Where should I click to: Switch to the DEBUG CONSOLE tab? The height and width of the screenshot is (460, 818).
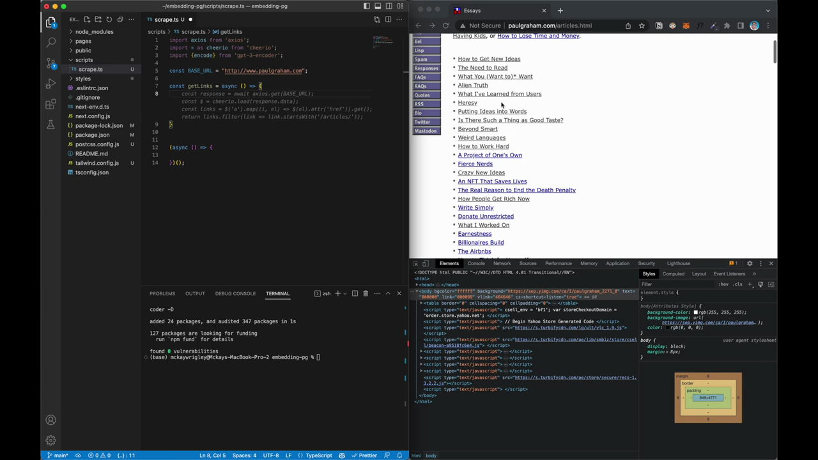click(235, 293)
